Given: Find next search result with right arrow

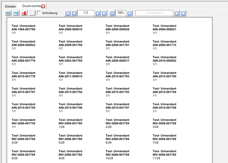Looking at the screenshot, I should (183, 13).
